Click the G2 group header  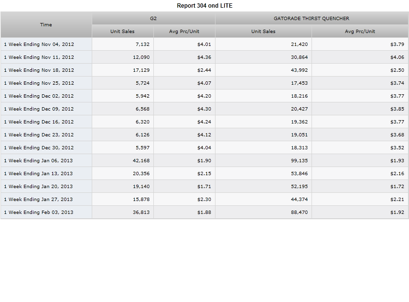pos(153,18)
